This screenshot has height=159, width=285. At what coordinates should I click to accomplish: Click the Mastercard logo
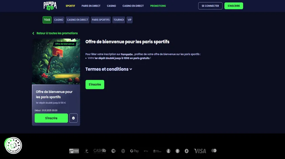[x=214, y=151]
